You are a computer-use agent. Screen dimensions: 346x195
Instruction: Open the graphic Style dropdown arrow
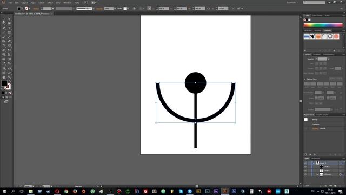128,9
